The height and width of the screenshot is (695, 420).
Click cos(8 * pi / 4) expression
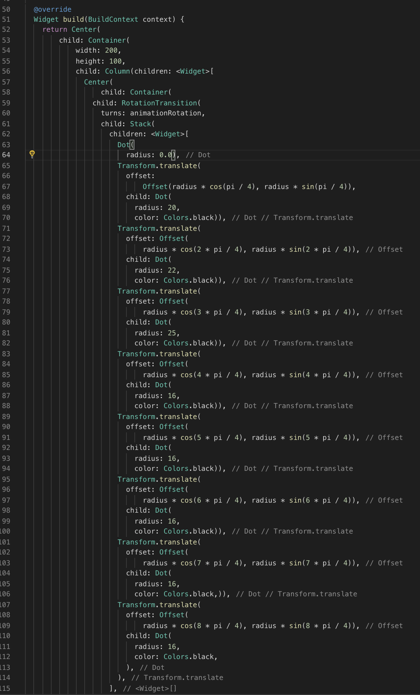point(213,626)
